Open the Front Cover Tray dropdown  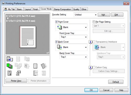[73, 37]
